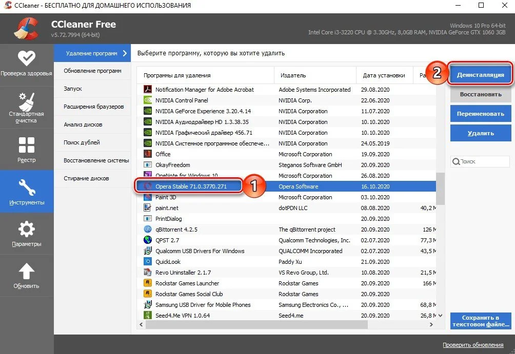Click the Office program icon

[148, 154]
